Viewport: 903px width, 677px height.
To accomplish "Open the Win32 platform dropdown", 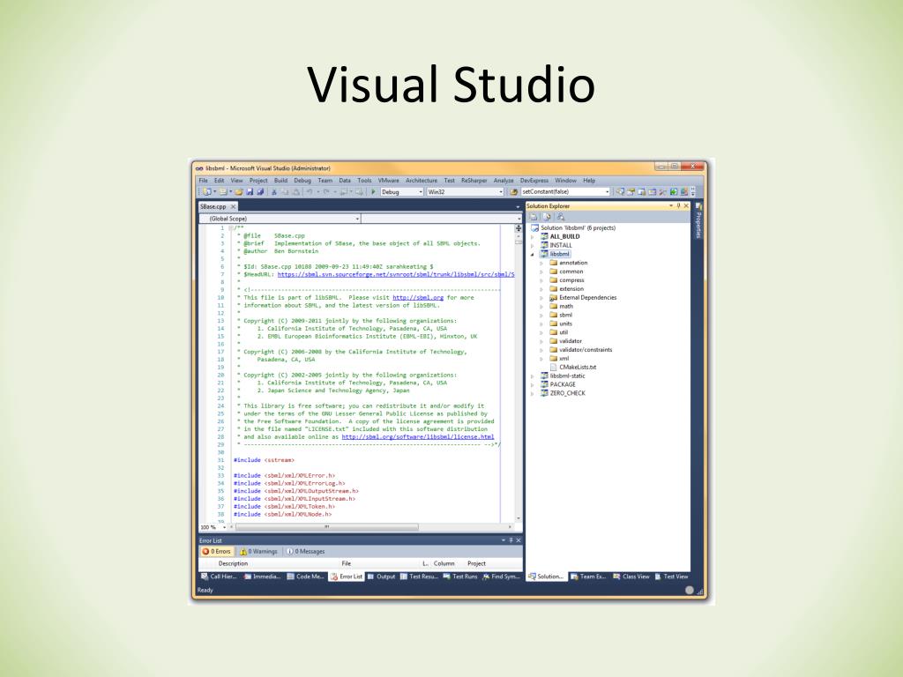I will (x=501, y=191).
